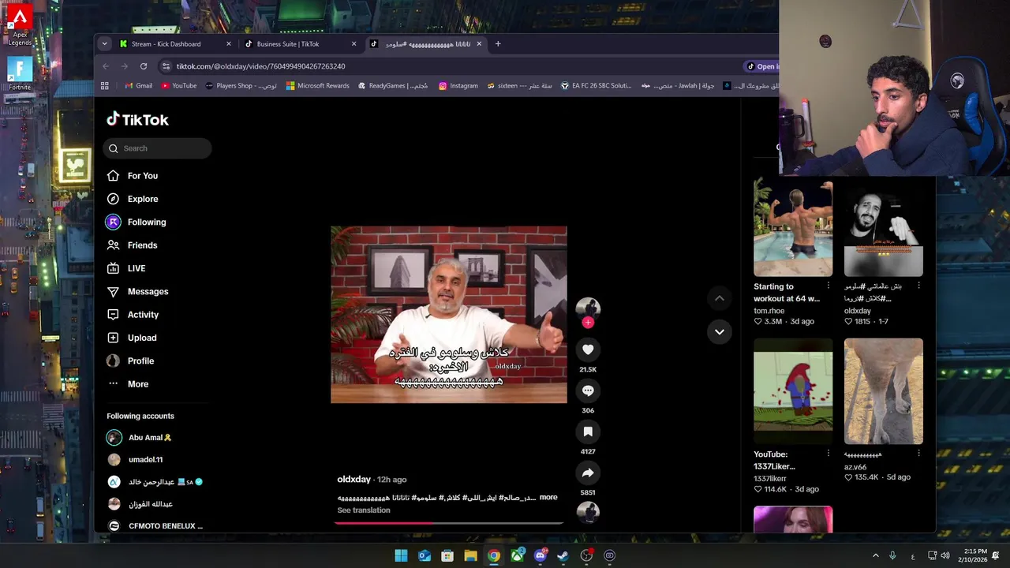Open the Friends page
The height and width of the screenshot is (568, 1010).
(132, 245)
